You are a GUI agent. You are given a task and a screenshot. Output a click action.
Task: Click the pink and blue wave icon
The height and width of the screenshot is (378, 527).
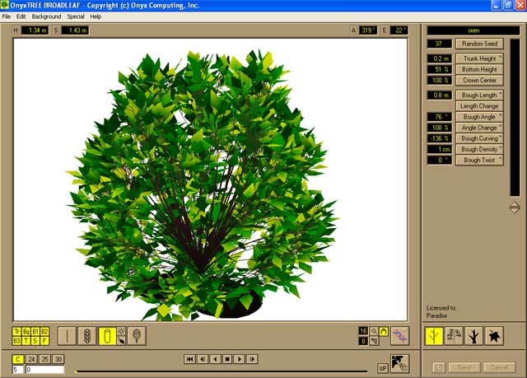point(399,335)
